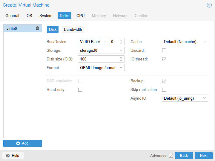215x161 pixels.
Task: Decrease disk size using down arrow
Action: (x=121, y=60)
